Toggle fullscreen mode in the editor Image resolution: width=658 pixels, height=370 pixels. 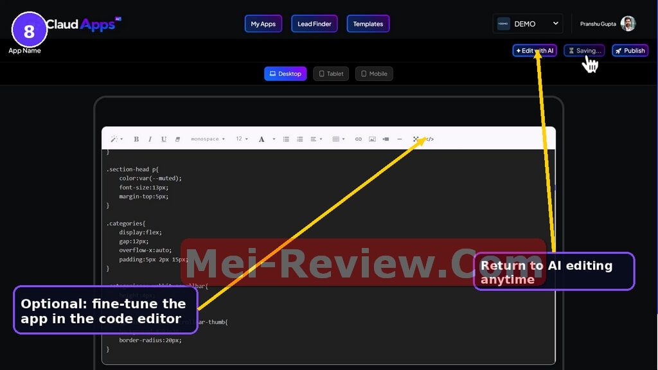[x=416, y=139]
